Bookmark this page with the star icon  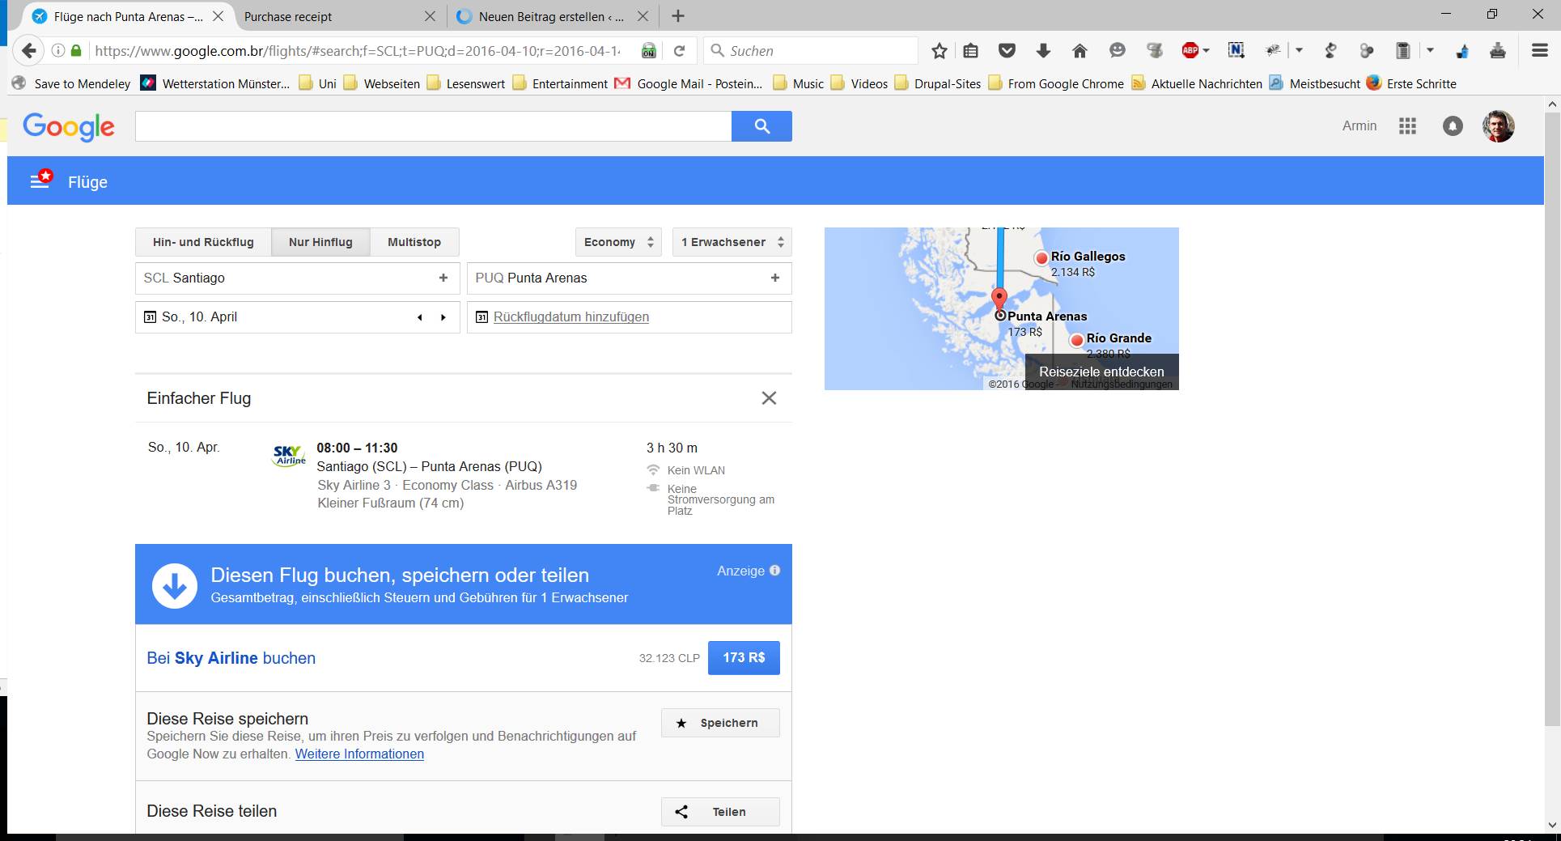point(939,51)
